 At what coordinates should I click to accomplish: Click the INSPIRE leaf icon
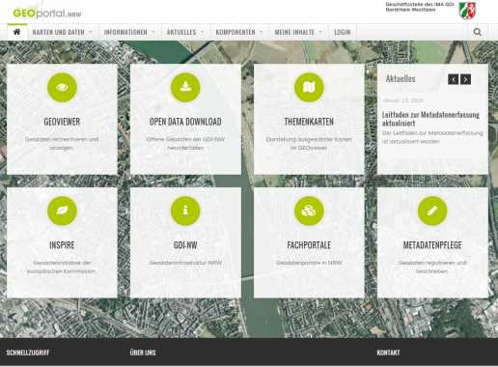tap(62, 211)
